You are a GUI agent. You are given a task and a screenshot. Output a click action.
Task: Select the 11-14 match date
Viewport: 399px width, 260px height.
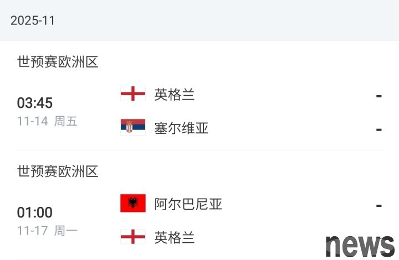[32, 121]
